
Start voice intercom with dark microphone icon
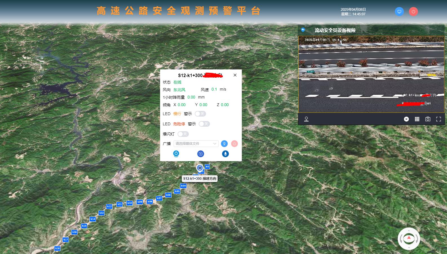pos(225,154)
